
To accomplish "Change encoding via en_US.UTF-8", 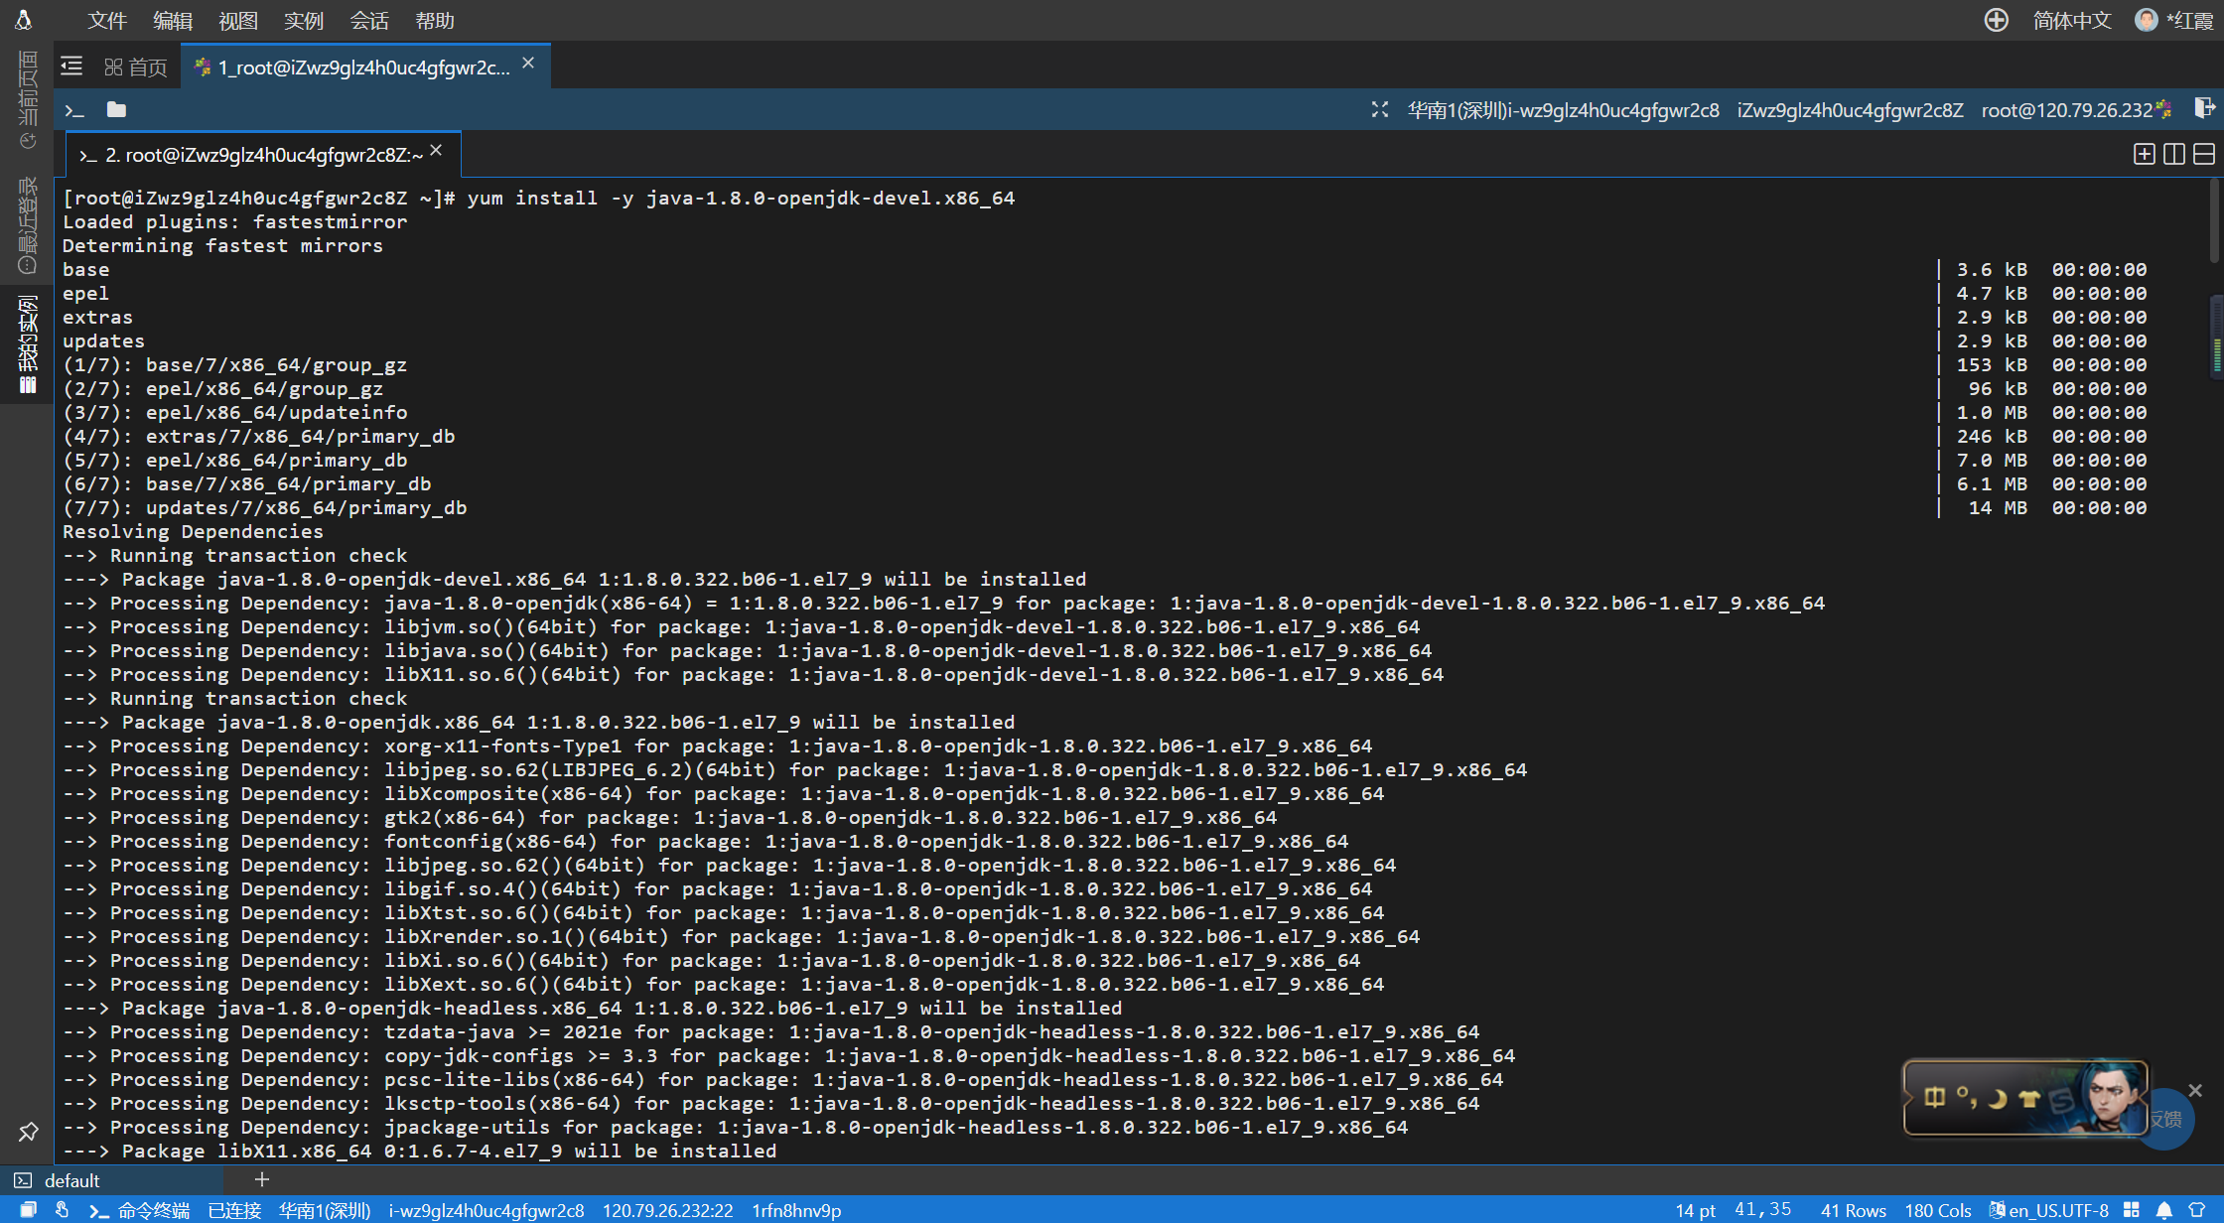I will pyautogui.click(x=2049, y=1210).
